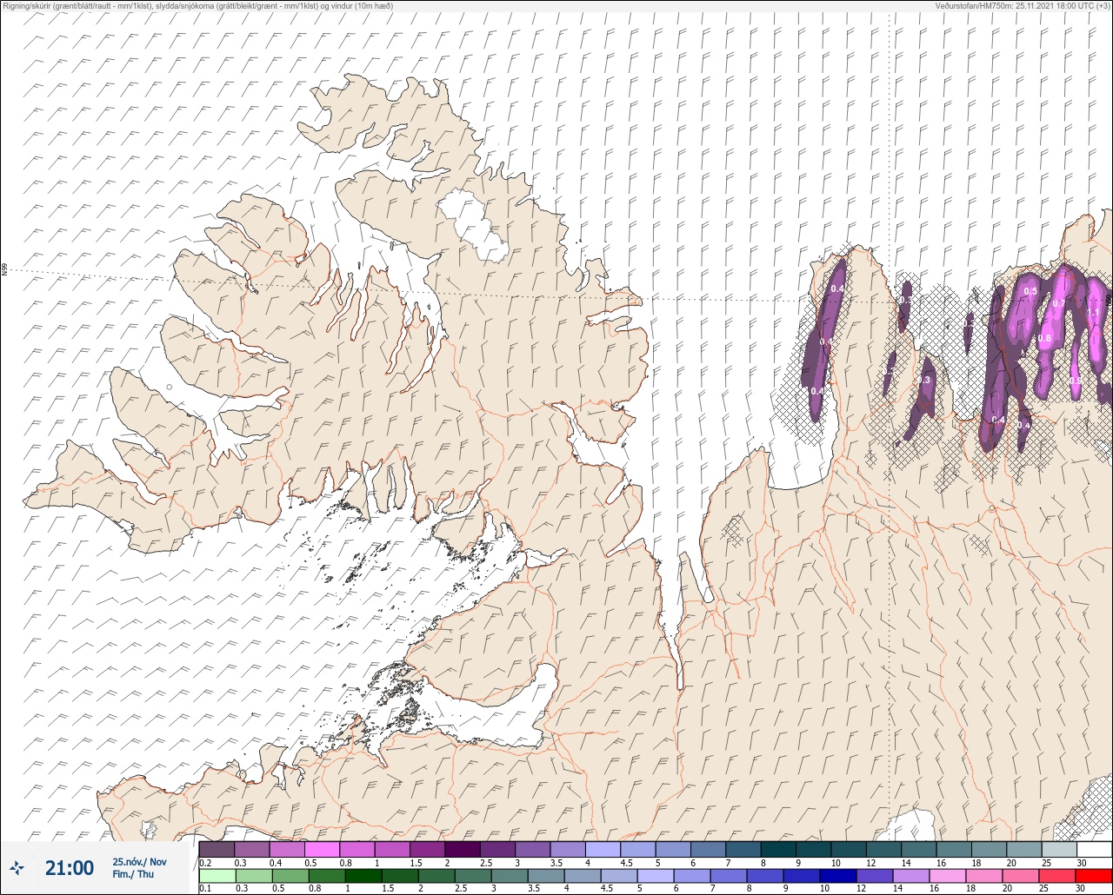Select the dark teal 9 snow legend swatch
The width and height of the screenshot is (1113, 895).
point(813,849)
